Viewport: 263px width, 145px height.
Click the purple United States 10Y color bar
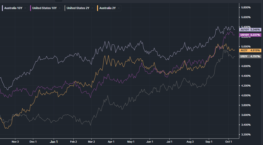30,8
